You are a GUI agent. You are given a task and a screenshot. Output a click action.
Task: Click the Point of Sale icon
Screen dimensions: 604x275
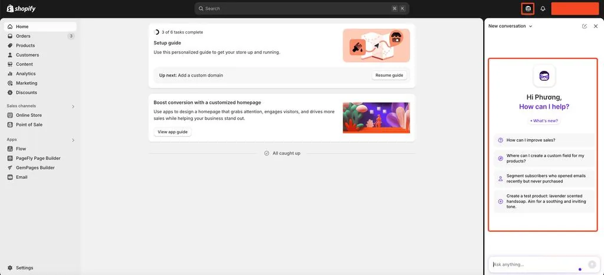click(10, 125)
